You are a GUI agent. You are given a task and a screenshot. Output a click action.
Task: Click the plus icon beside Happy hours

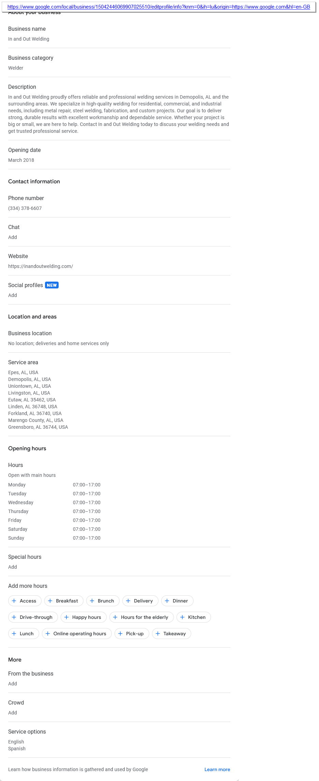coord(66,617)
